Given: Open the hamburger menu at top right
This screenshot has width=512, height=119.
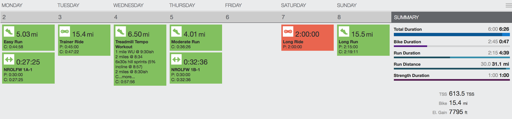Looking at the screenshot, I should pyautogui.click(x=508, y=5).
